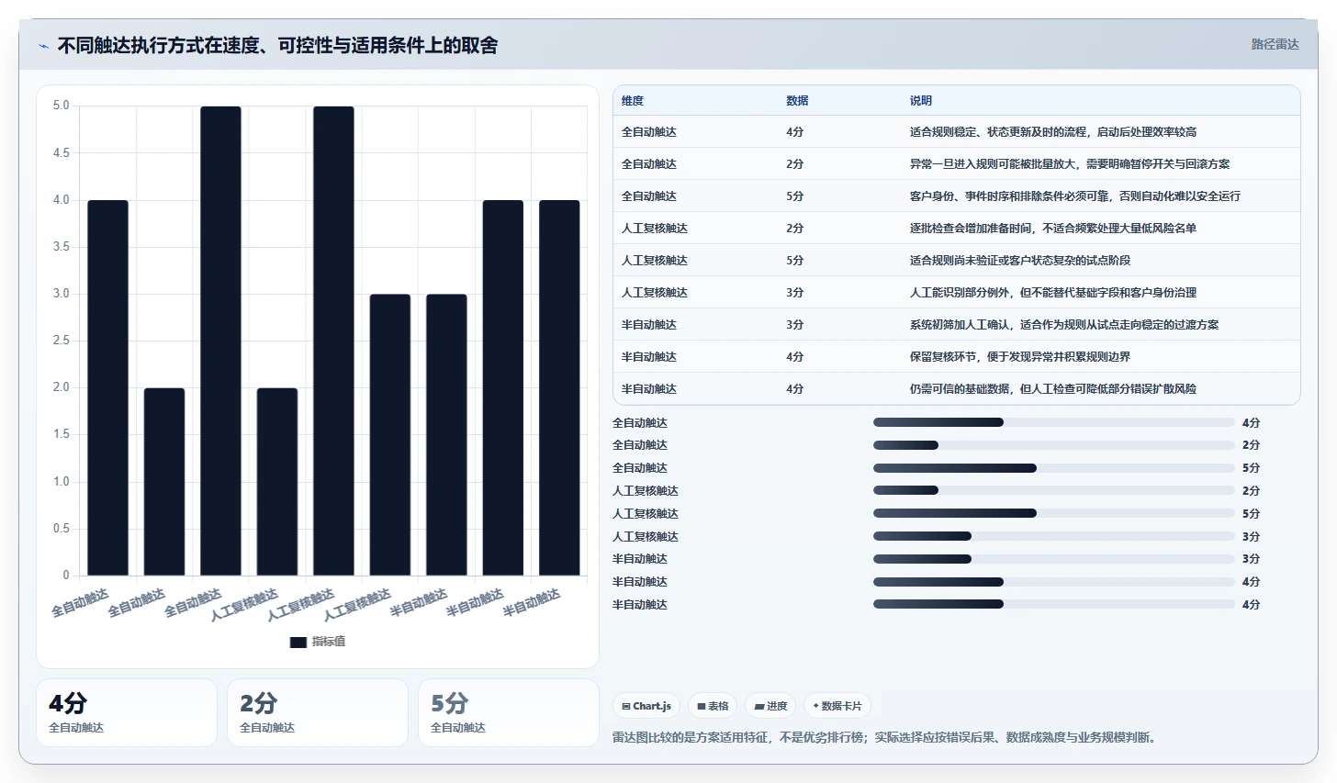Click the footnote starting 雷达图比较的是方案适用特征
Image resolution: width=1337 pixels, height=783 pixels.
pyautogui.click(x=885, y=737)
